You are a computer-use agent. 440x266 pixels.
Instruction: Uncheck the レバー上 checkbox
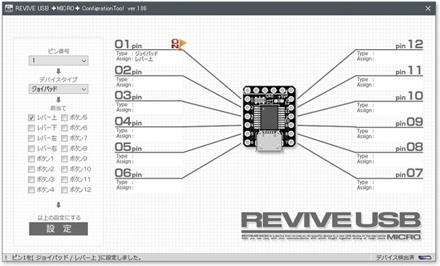[x=31, y=118]
